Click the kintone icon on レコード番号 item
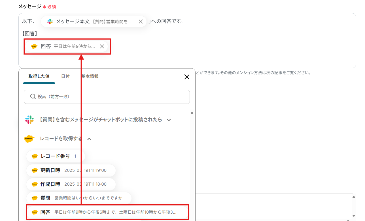The height and width of the screenshot is (221, 365). click(x=35, y=156)
